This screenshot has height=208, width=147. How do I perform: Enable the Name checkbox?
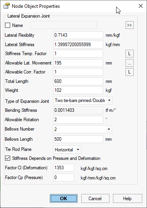pyautogui.click(x=7, y=25)
